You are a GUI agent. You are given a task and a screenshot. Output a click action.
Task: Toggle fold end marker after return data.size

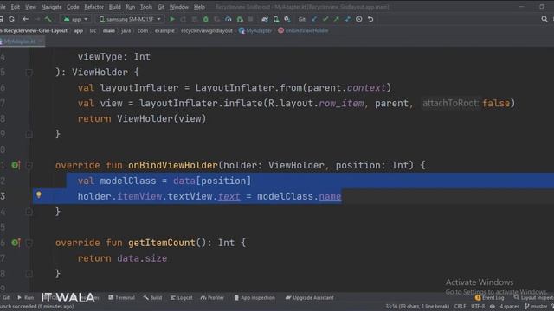pyautogui.click(x=29, y=274)
